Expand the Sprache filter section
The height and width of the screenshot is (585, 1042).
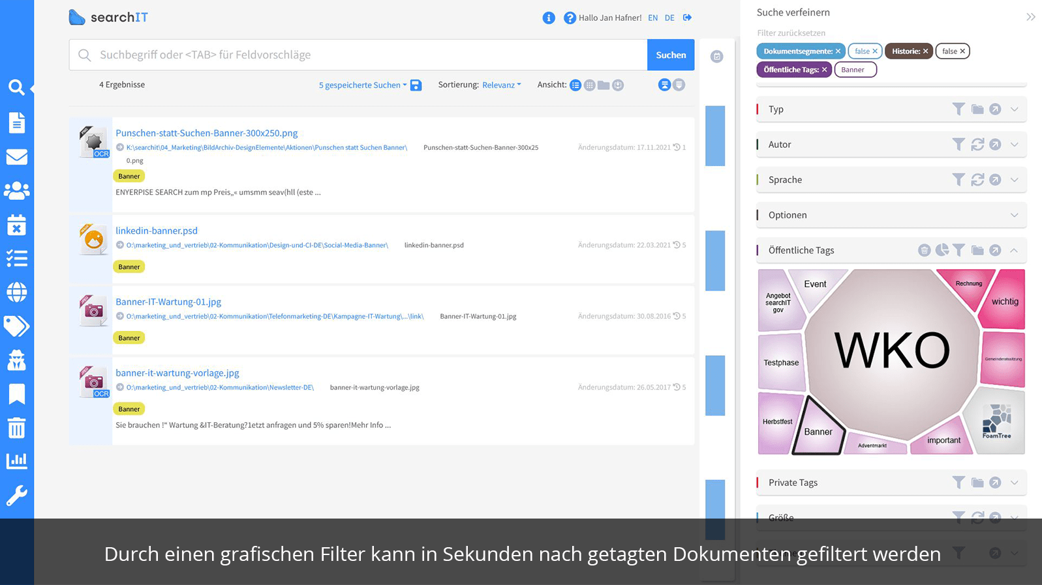[1015, 179]
